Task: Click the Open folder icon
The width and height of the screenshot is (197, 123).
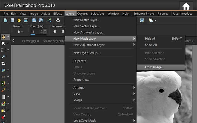Action: point(19,20)
